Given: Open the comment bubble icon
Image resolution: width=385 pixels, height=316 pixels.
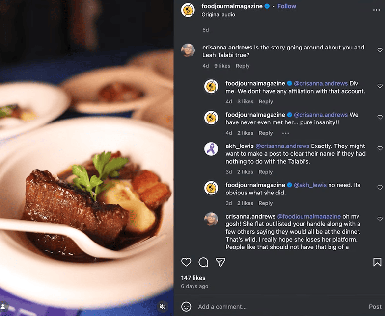Looking at the screenshot, I should [x=203, y=262].
